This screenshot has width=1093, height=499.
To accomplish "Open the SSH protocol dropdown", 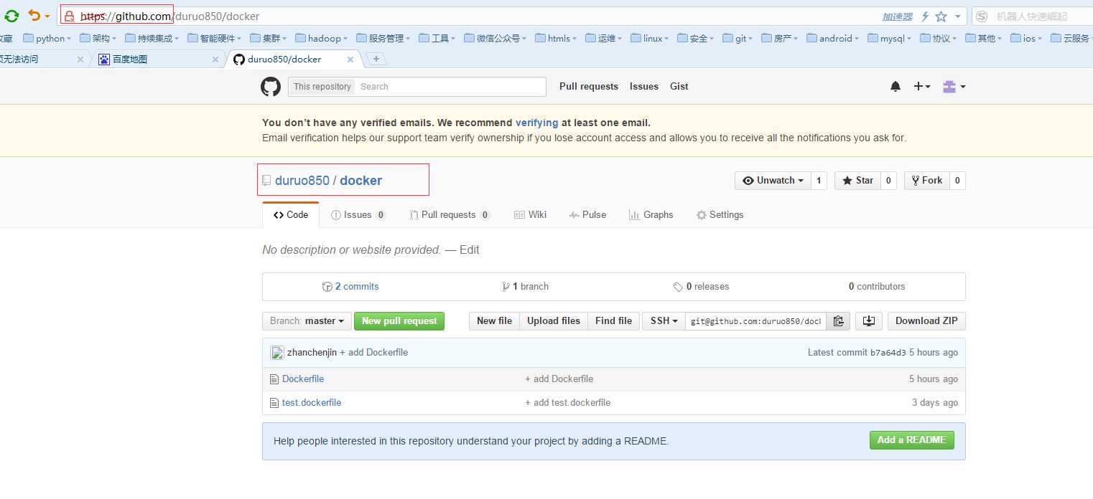I will click(x=664, y=321).
